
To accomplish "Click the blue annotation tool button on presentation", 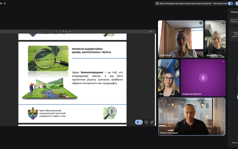I will pyautogui.click(x=138, y=122).
